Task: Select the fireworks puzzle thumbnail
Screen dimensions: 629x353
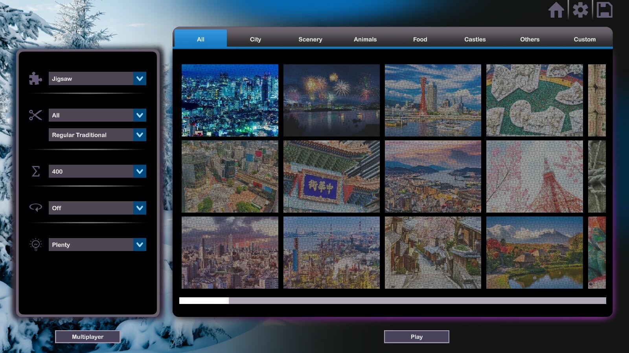Action: click(x=331, y=100)
